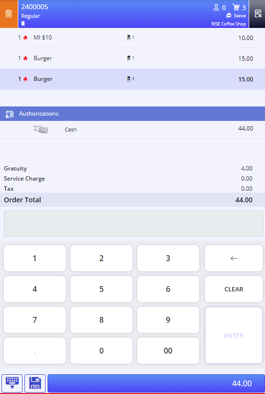Select the highlighted second Burger item row
This screenshot has width=265, height=394.
pyautogui.click(x=132, y=79)
